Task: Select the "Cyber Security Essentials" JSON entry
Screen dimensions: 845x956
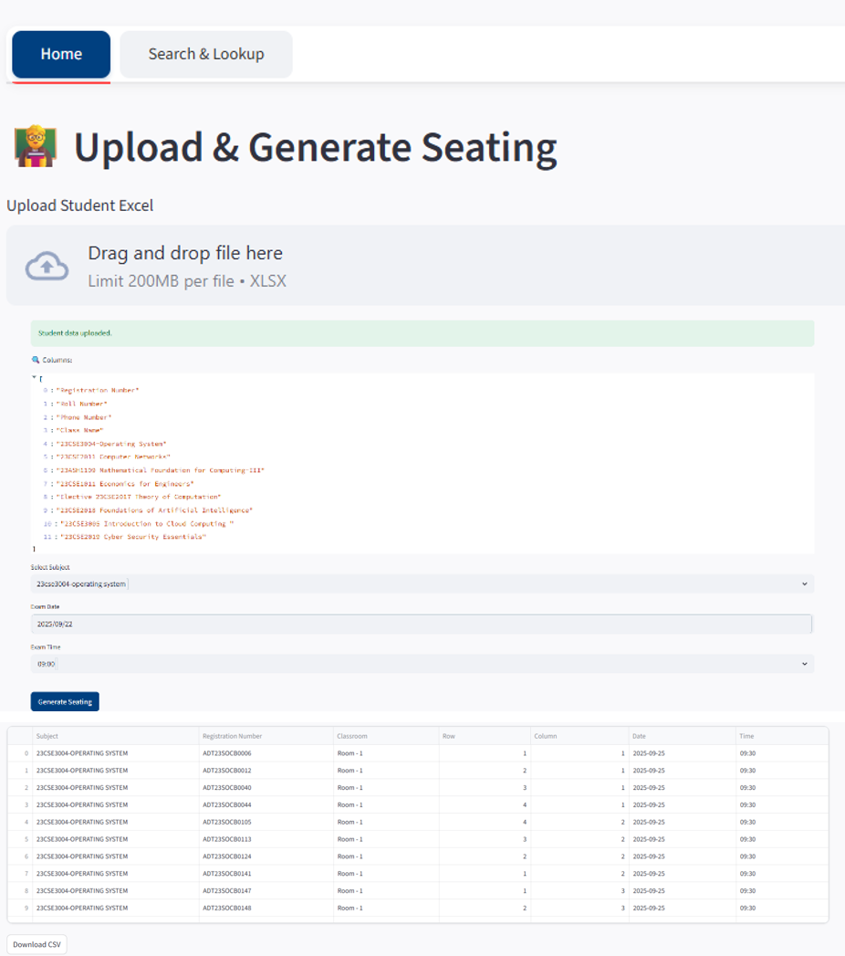Action: [x=133, y=537]
